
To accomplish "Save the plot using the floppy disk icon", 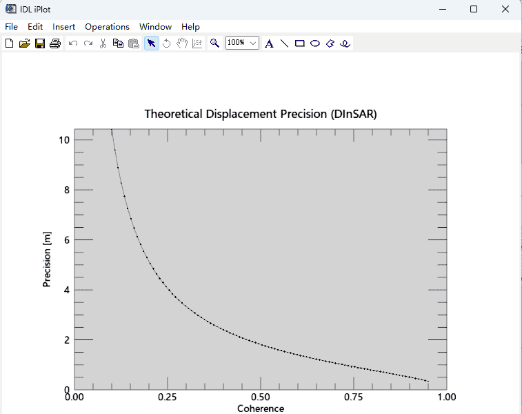I will tap(39, 43).
